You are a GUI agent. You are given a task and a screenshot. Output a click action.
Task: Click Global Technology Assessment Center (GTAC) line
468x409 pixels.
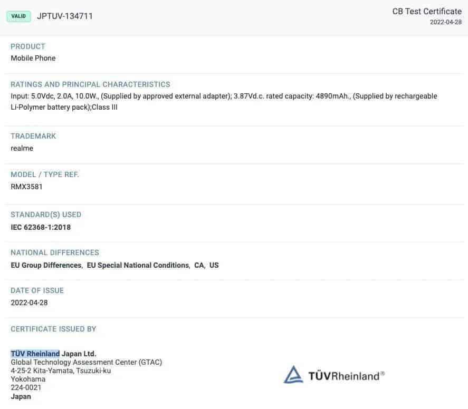coord(86,362)
